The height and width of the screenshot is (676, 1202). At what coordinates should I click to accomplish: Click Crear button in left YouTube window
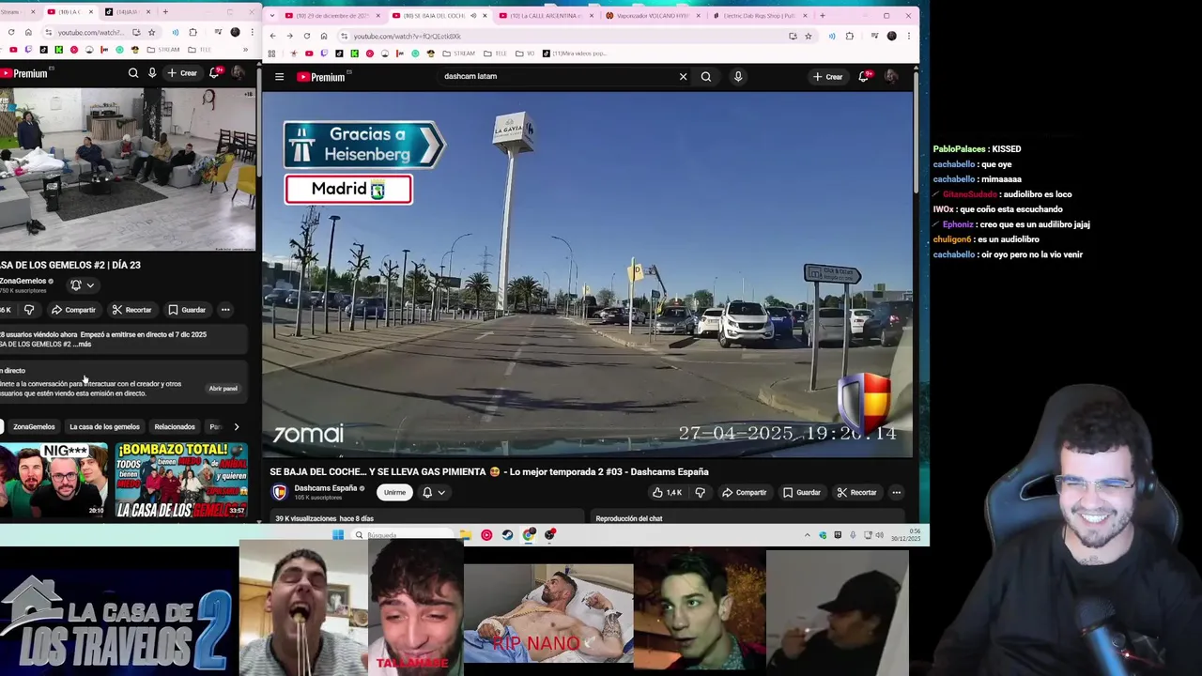[x=182, y=72]
